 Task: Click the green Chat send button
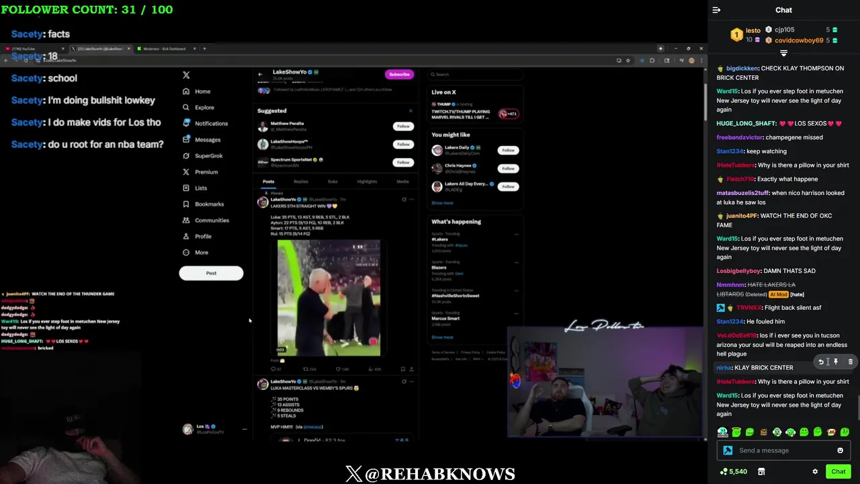pyautogui.click(x=838, y=472)
